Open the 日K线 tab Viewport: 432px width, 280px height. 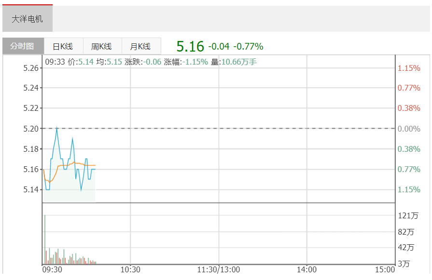click(63, 46)
